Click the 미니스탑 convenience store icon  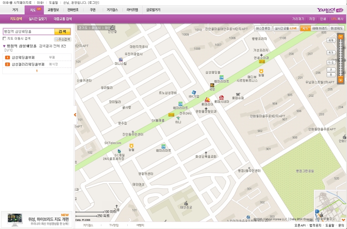[121, 60]
